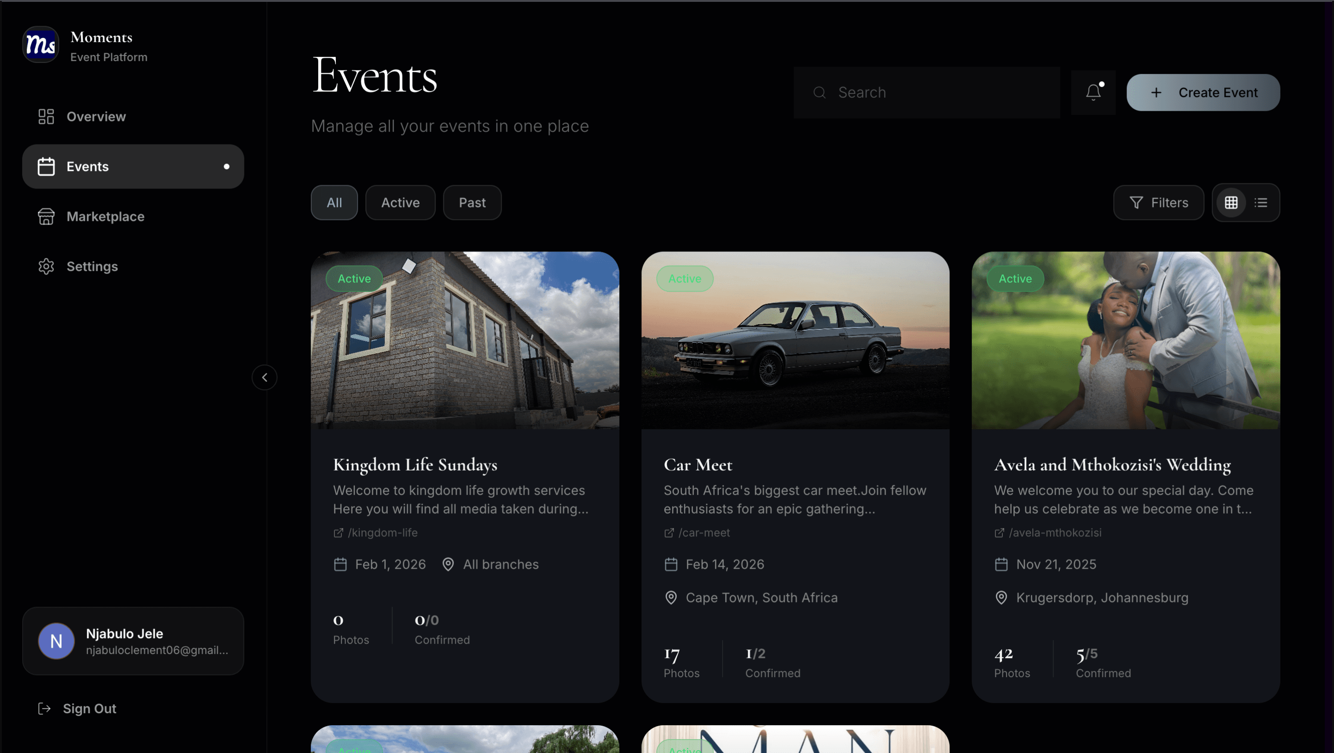Collapse the sidebar using the chevron
Viewport: 1334px width, 753px height.
[264, 377]
